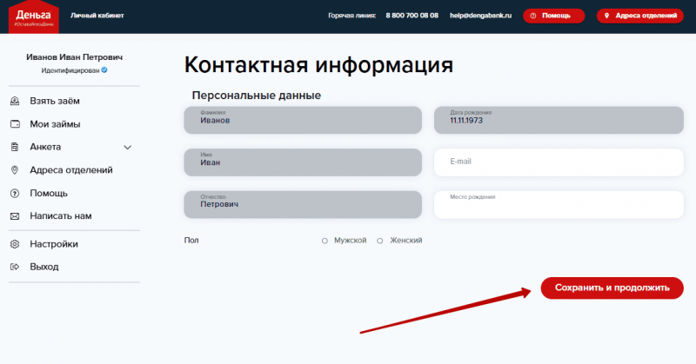
Task: Click the question icon inside header Помощь button
Action: [x=533, y=16]
